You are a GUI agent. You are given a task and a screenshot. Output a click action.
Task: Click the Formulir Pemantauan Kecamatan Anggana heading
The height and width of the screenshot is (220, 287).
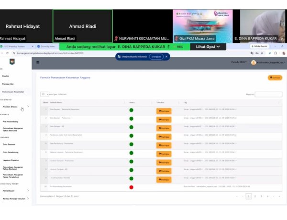[x=65, y=77]
